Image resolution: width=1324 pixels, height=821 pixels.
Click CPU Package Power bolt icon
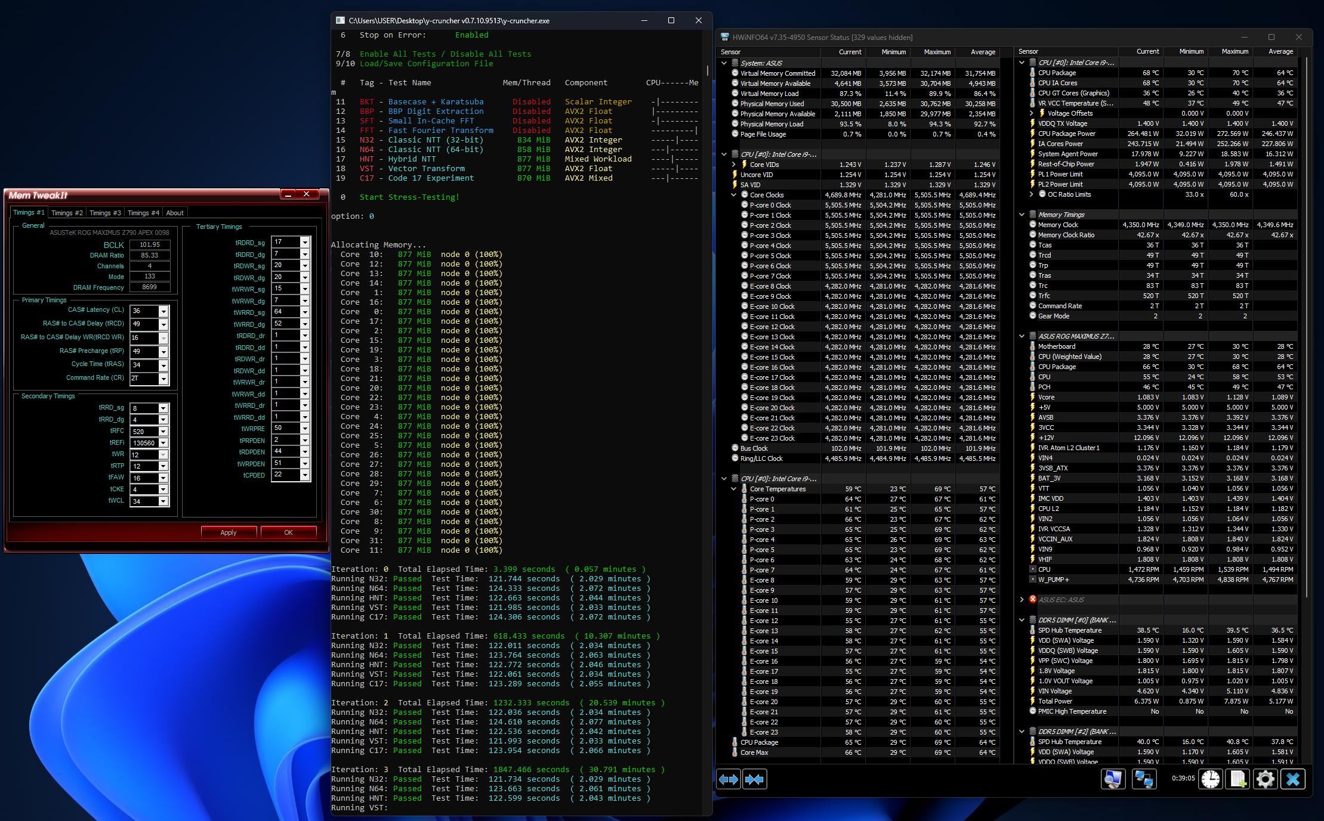point(1032,134)
